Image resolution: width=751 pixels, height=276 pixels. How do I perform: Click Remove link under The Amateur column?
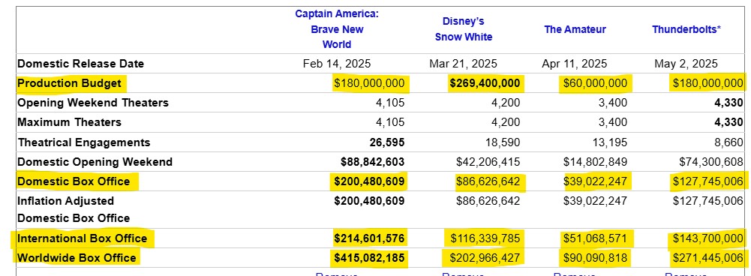click(x=575, y=274)
